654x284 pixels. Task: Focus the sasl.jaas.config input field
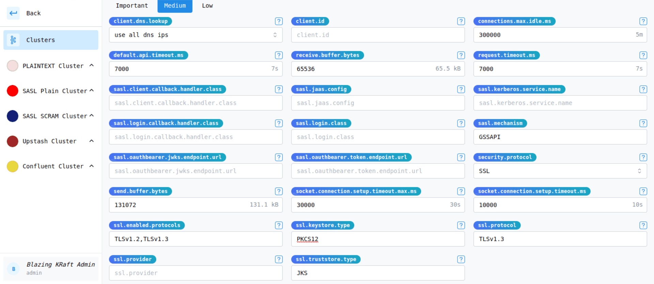click(x=378, y=103)
